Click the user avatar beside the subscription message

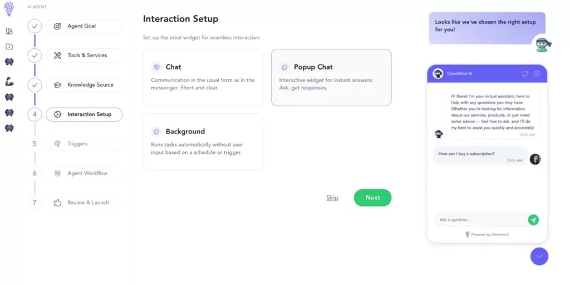pos(535,159)
